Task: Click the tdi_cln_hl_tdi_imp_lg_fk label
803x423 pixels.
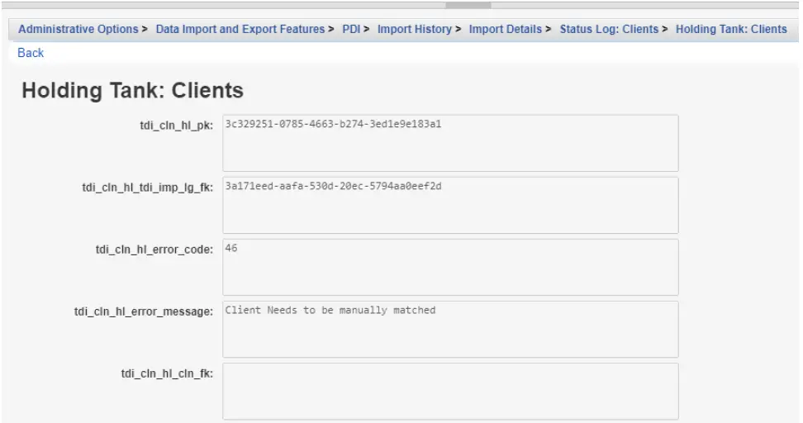Action: pos(148,188)
